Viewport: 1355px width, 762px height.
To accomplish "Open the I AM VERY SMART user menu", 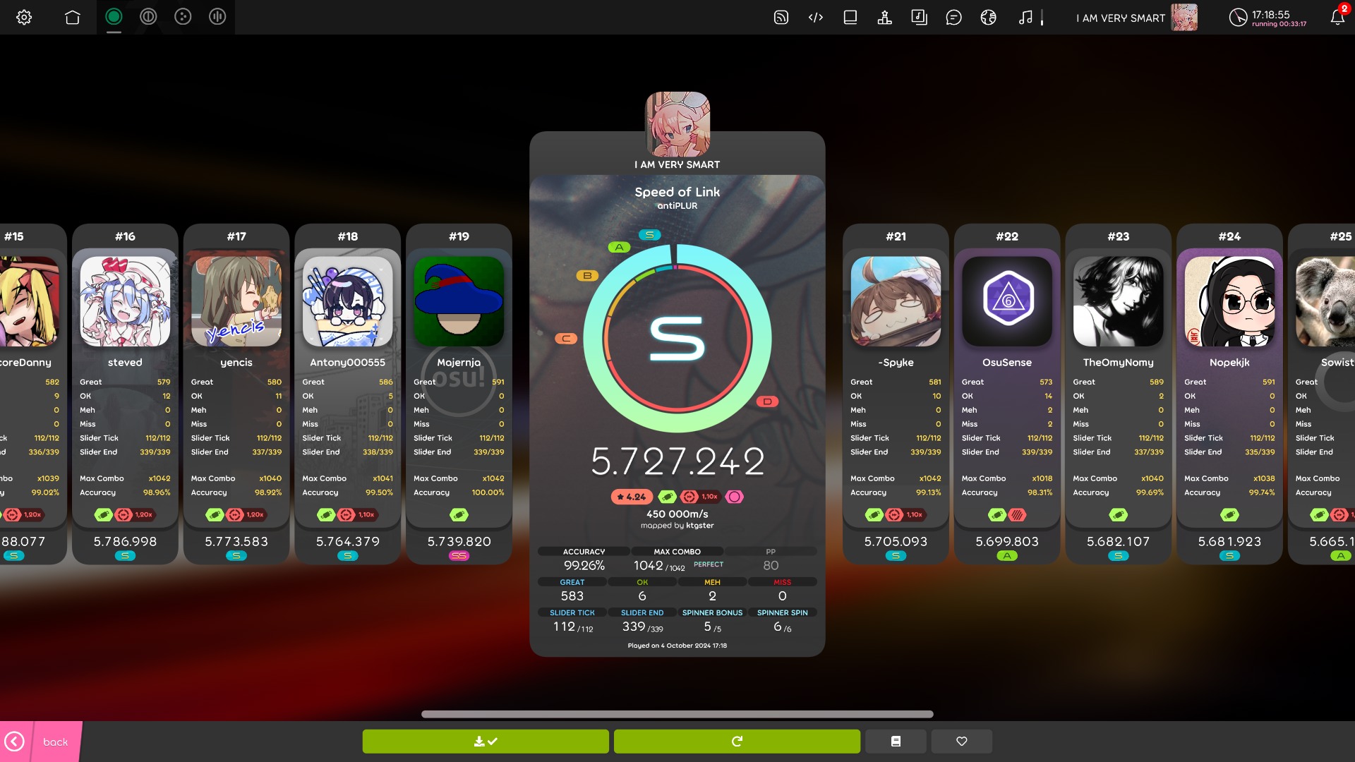I will (x=1136, y=18).
